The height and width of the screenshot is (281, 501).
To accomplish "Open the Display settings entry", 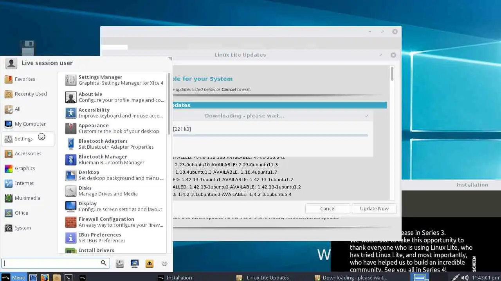I will 114,206.
